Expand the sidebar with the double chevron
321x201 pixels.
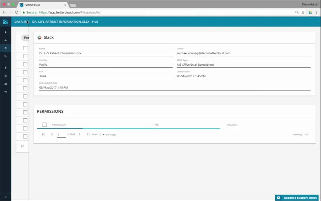point(6,197)
